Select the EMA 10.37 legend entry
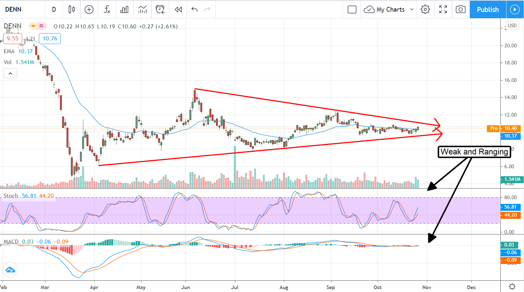 18,51
